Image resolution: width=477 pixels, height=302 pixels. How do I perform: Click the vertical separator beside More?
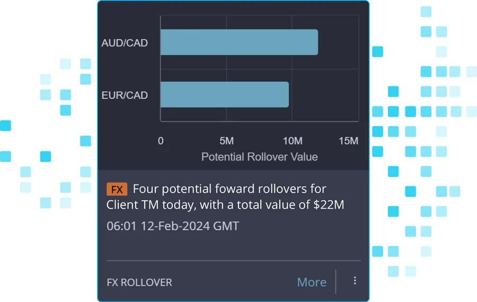[335, 282]
